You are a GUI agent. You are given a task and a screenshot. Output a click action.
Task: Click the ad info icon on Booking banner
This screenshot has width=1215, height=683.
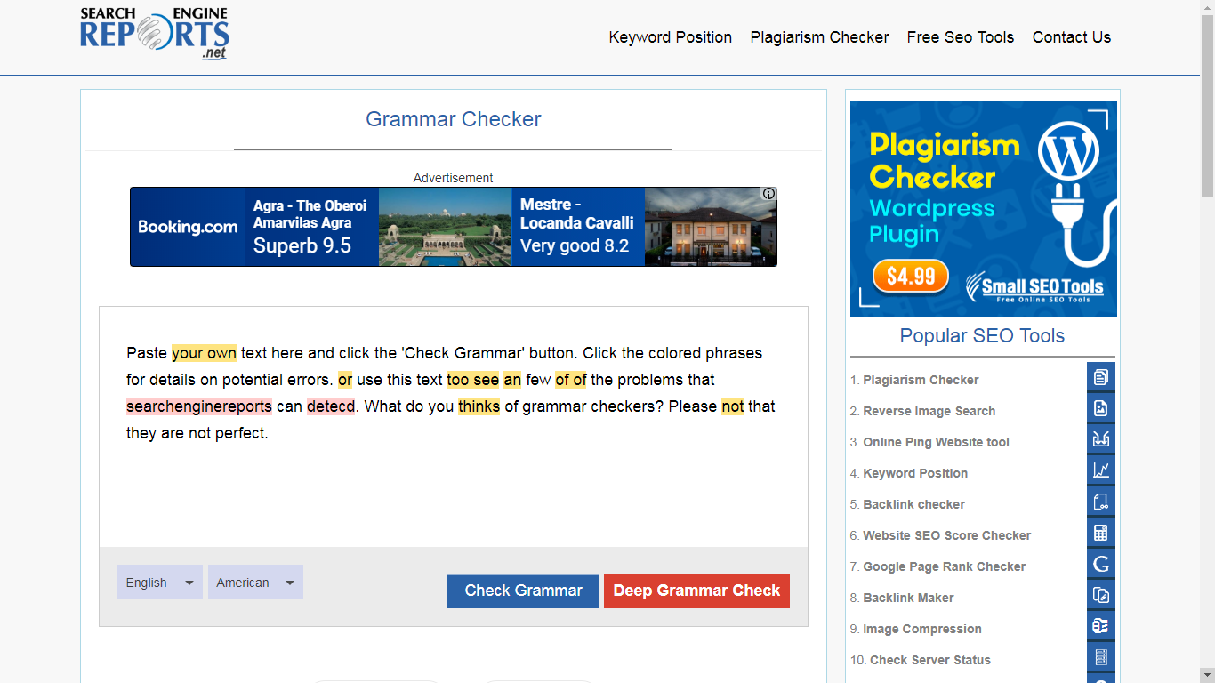(x=769, y=194)
